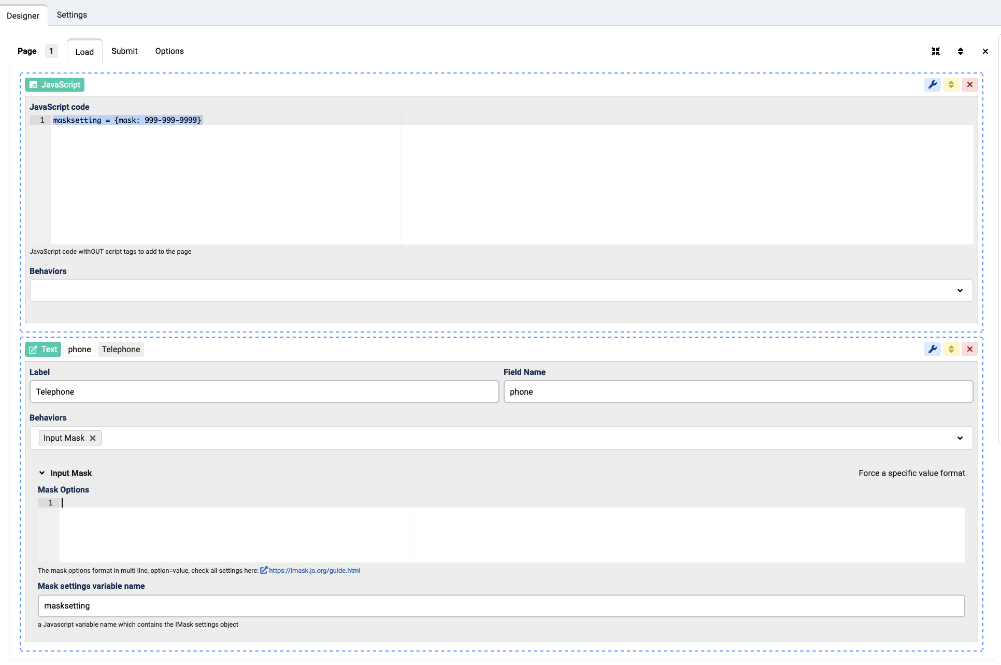This screenshot has width=1001, height=665.
Task: Remove the Telephone text field
Action: (969, 349)
